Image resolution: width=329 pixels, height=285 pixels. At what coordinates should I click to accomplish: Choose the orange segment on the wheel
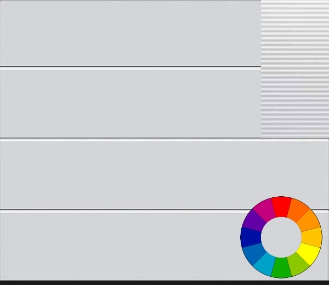(x=308, y=221)
